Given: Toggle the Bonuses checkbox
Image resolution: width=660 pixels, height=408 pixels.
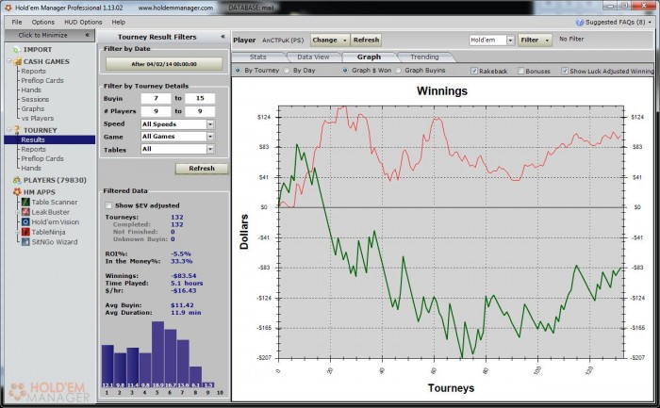Looking at the screenshot, I should point(520,71).
